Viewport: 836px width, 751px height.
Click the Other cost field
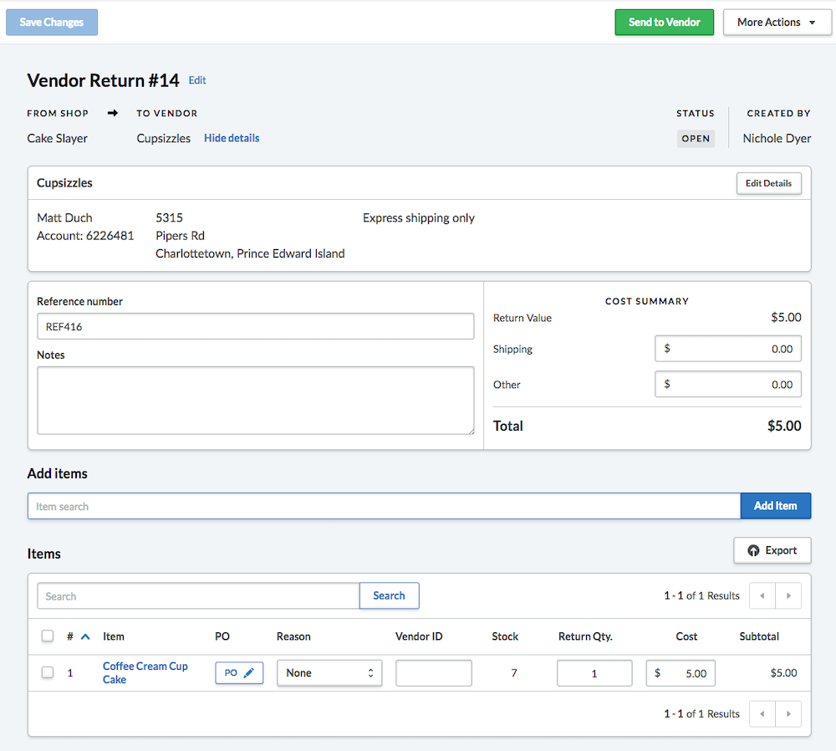728,385
